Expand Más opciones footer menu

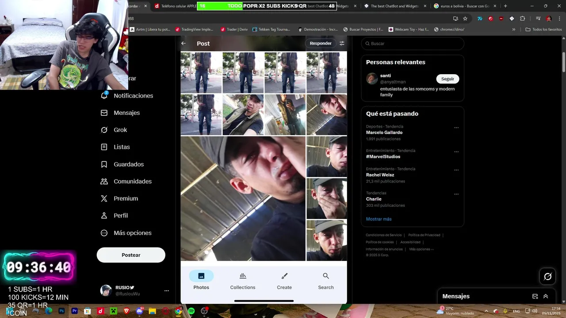421,249
